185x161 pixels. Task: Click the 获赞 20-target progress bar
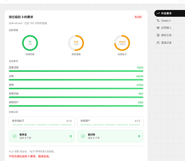tap(76, 89)
